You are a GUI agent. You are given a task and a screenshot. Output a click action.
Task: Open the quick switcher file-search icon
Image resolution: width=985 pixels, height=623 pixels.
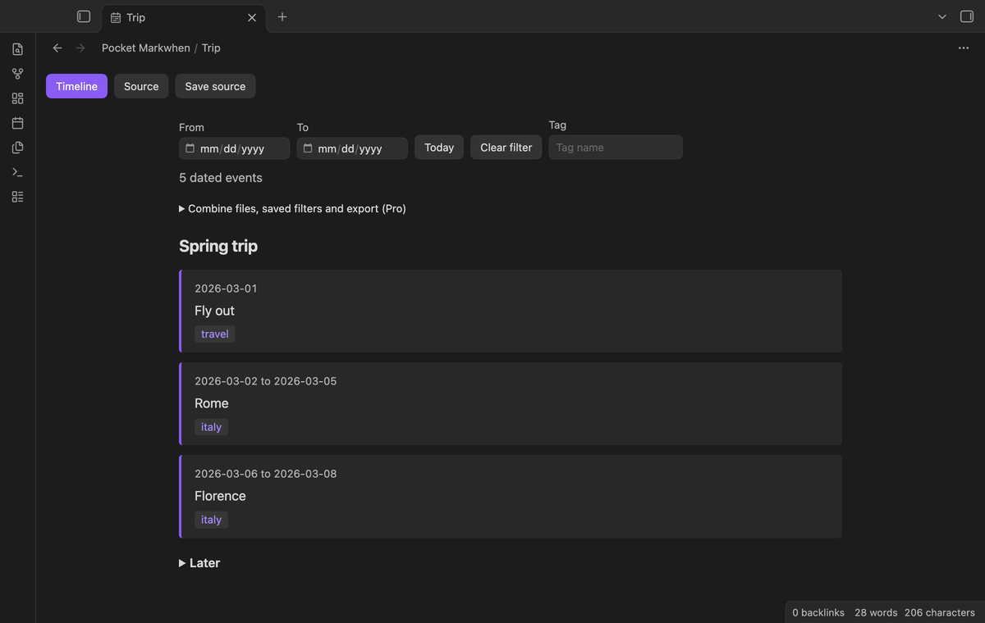point(17,49)
